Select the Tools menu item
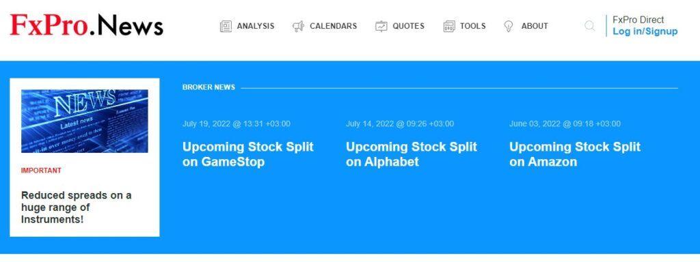The height and width of the screenshot is (262, 700). 473,27
